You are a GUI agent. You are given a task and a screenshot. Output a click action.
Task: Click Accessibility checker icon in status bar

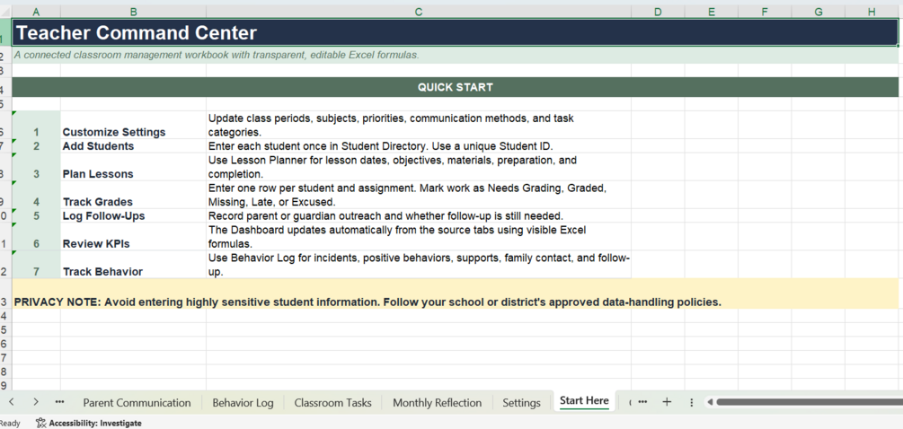pos(40,423)
